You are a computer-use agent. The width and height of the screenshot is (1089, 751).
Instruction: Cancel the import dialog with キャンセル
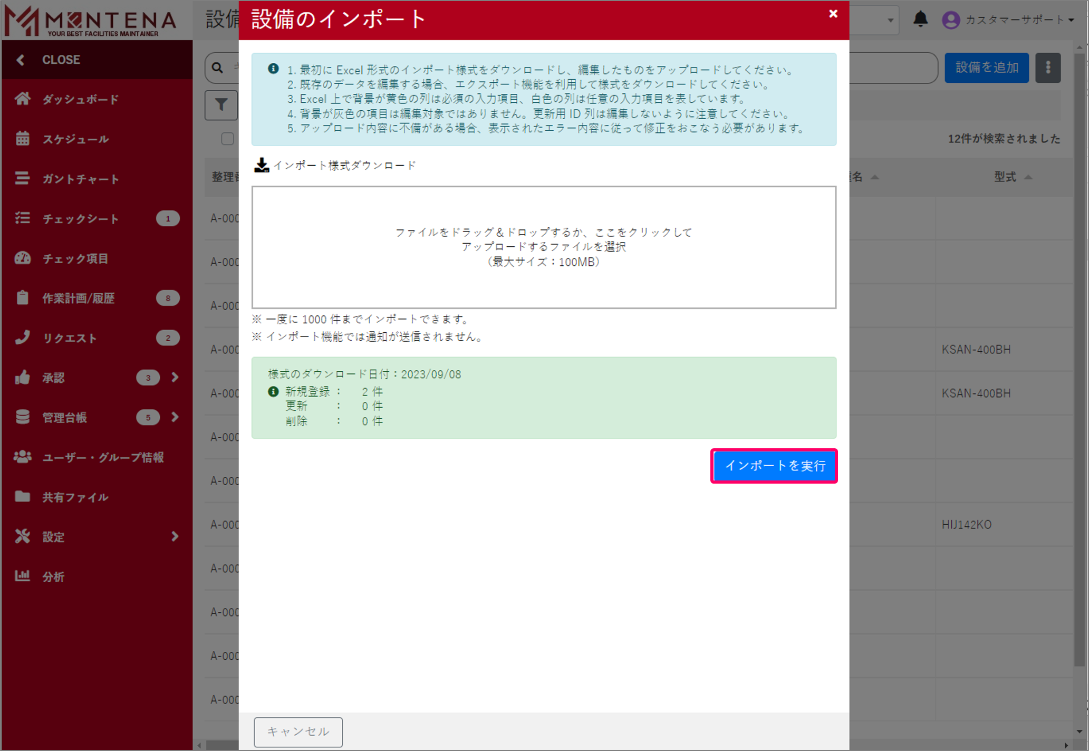click(297, 732)
